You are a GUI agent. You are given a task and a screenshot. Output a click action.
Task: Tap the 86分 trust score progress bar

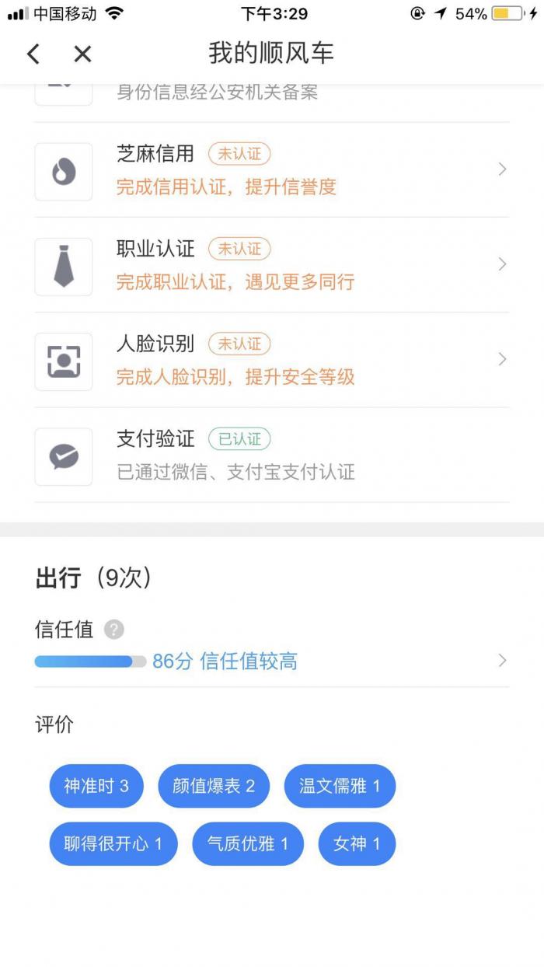[x=90, y=662]
